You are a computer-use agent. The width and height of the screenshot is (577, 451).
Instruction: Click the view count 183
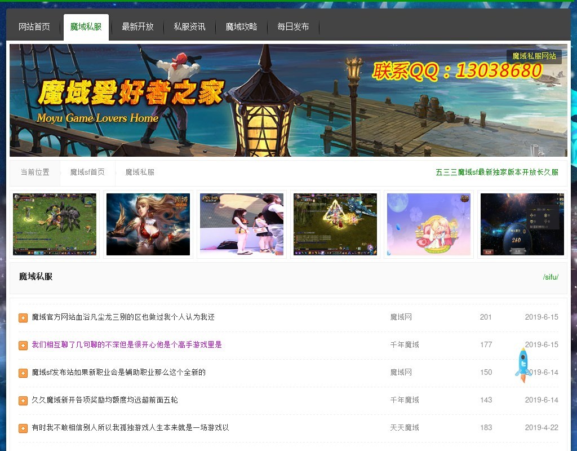[x=486, y=427]
